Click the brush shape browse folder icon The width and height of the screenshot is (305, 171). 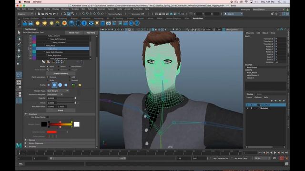pos(80,85)
